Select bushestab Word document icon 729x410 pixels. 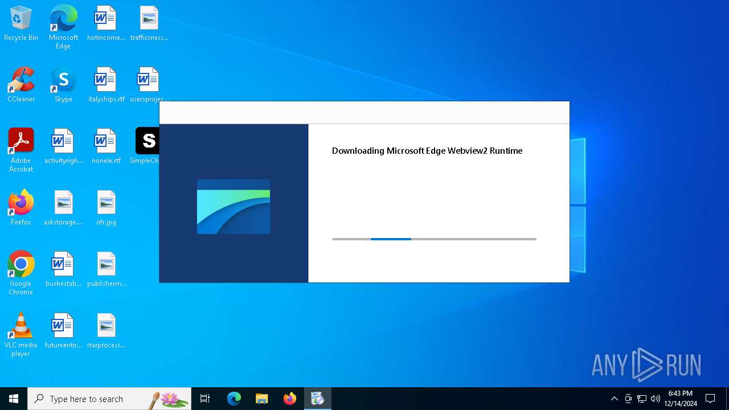click(63, 270)
